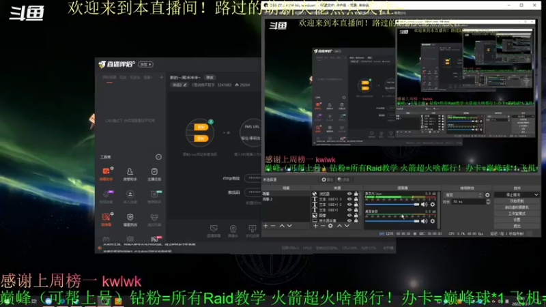Open toolbox more-options circle icon
Viewport: 546px width, 307px height.
[158, 157]
